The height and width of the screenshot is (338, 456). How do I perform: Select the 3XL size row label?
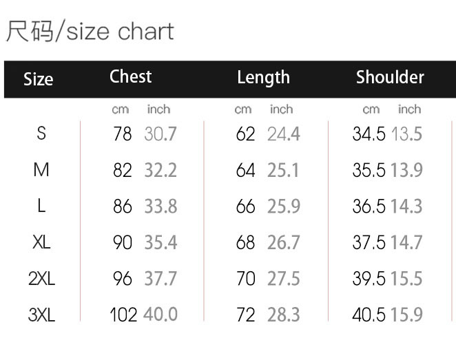pos(41,315)
